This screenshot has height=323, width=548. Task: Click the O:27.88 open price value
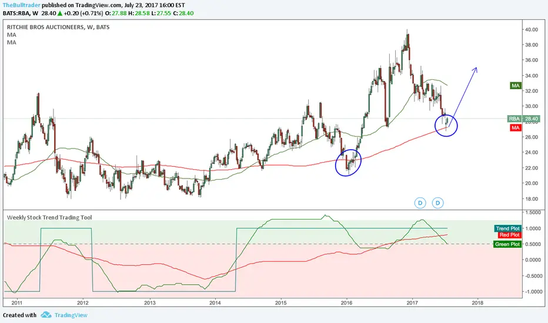tap(116, 14)
